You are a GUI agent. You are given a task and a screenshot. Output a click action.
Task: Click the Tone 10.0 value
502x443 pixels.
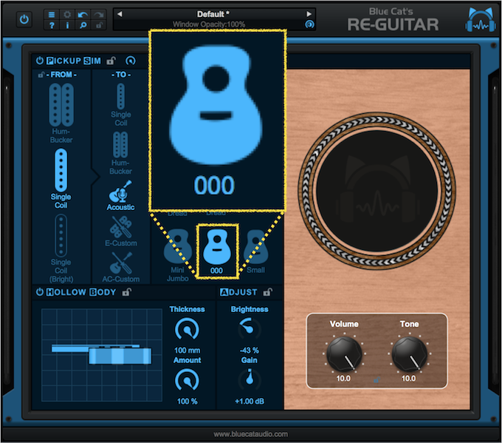(408, 379)
